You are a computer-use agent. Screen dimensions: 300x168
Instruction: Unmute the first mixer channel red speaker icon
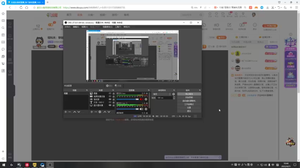[141, 99]
